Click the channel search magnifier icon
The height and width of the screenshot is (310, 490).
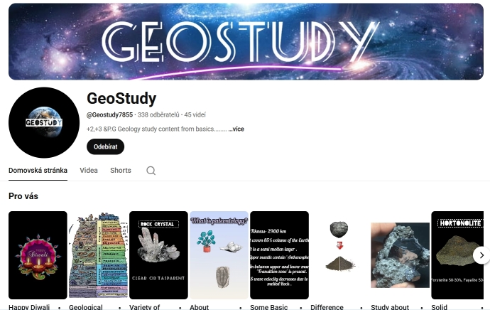(x=151, y=171)
